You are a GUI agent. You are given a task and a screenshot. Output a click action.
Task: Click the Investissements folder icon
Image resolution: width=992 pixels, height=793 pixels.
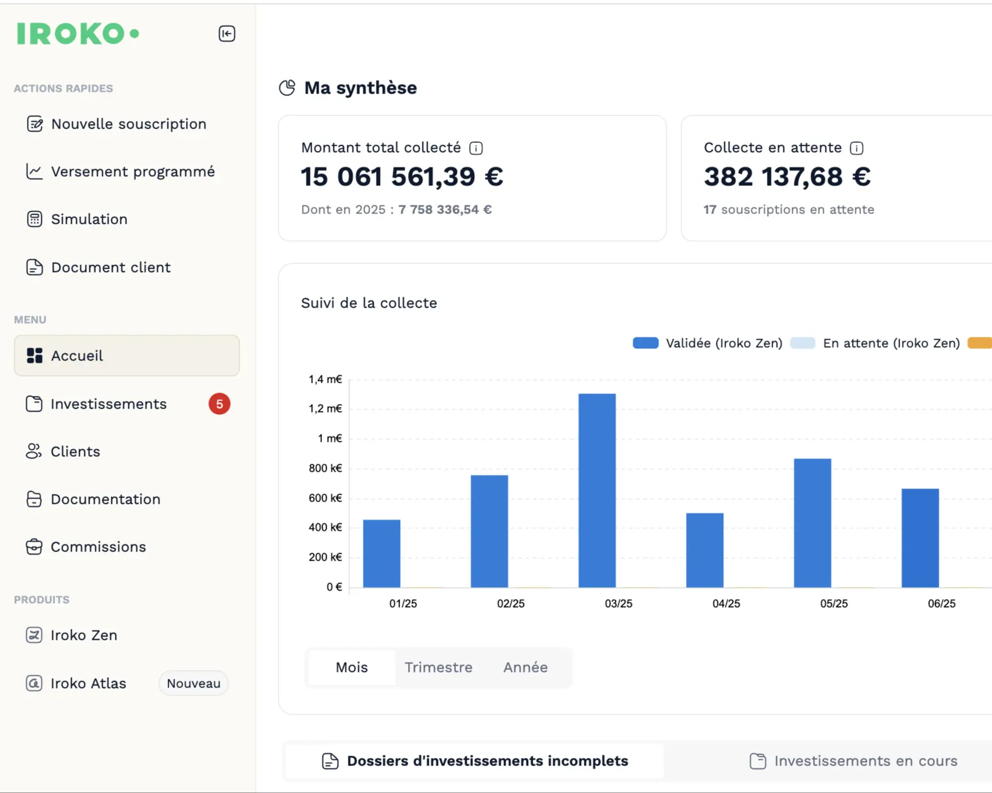[x=34, y=404]
